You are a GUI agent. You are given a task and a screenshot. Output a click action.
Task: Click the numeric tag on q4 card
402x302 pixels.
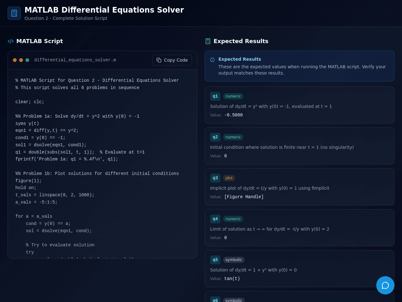(x=233, y=219)
